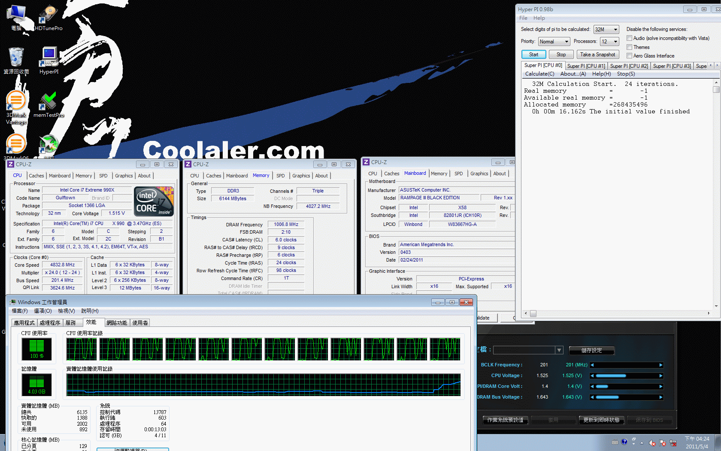Increase DRAM Bus Voltage with the right arrow
The width and height of the screenshot is (721, 451).
pos(661,397)
